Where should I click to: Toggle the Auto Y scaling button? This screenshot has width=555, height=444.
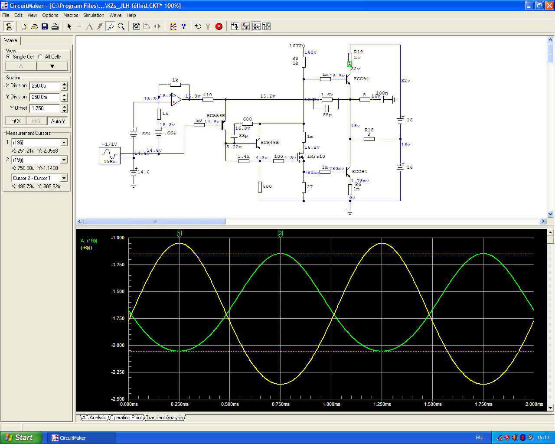coord(58,121)
